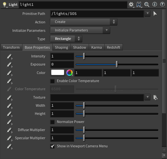Screen dimensions: 167x159
Task: Uncheck Show in Viewport Camera Menu
Action: 52,146
